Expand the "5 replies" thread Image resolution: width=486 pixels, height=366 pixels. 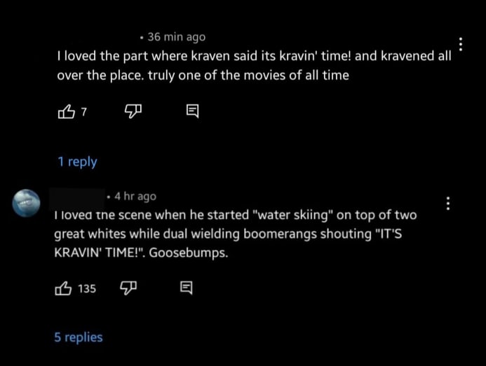[x=79, y=337]
